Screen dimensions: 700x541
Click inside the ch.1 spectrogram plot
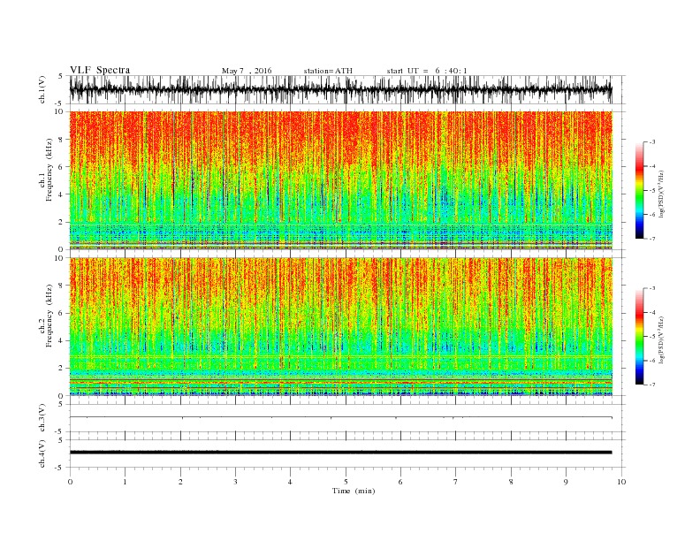(x=341, y=180)
